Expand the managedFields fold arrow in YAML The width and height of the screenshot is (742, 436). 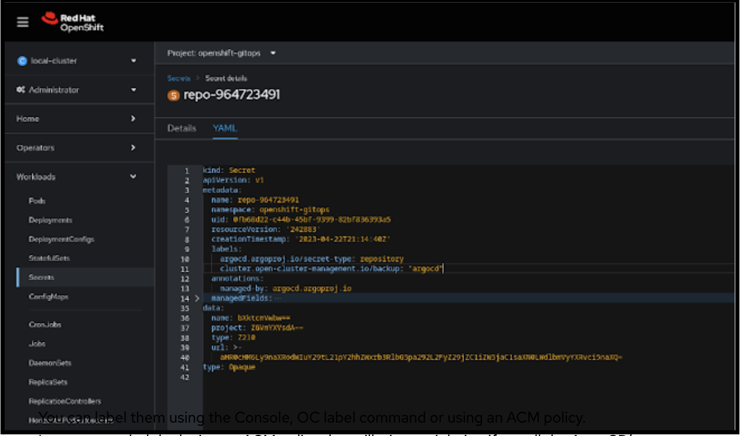(x=197, y=299)
